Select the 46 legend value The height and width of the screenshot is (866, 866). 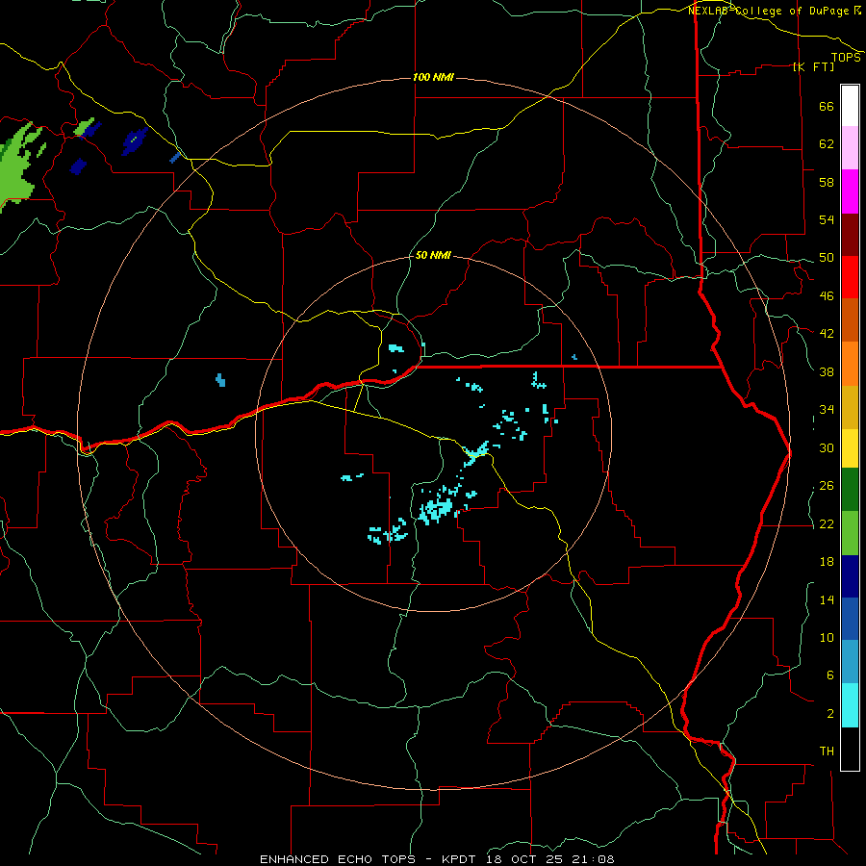pyautogui.click(x=827, y=296)
